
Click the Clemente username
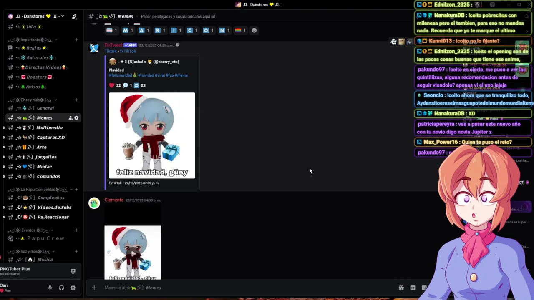pyautogui.click(x=114, y=200)
